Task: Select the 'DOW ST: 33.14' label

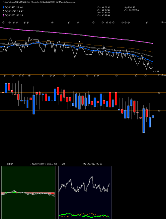Action: pyautogui.click(x=14, y=7)
